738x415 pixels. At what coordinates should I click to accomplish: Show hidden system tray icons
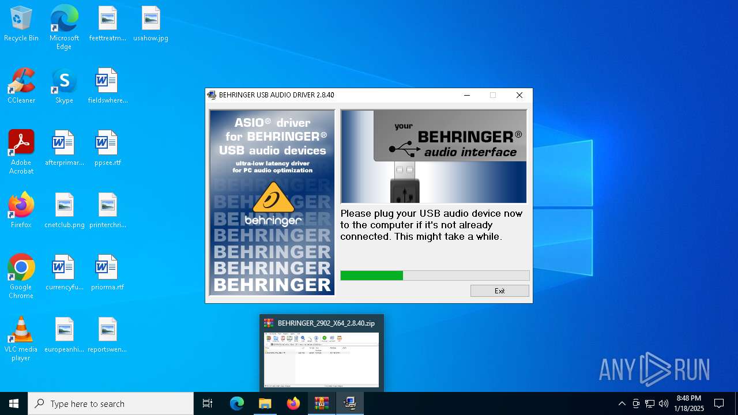point(622,403)
